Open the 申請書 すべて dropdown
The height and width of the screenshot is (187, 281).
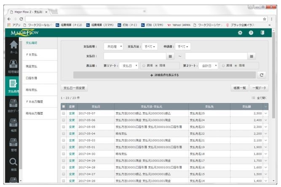(x=182, y=46)
